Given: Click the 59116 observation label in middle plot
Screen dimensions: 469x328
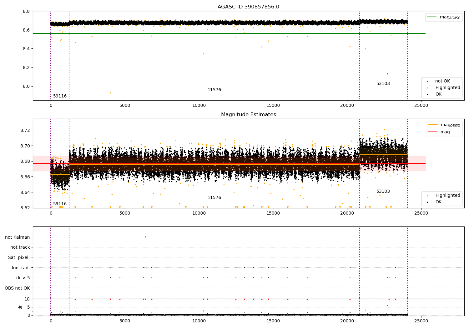Looking at the screenshot, I should [x=60, y=204].
